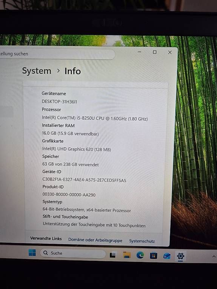Open Task View from the taskbar
This screenshot has width=217, height=289.
(113, 255)
